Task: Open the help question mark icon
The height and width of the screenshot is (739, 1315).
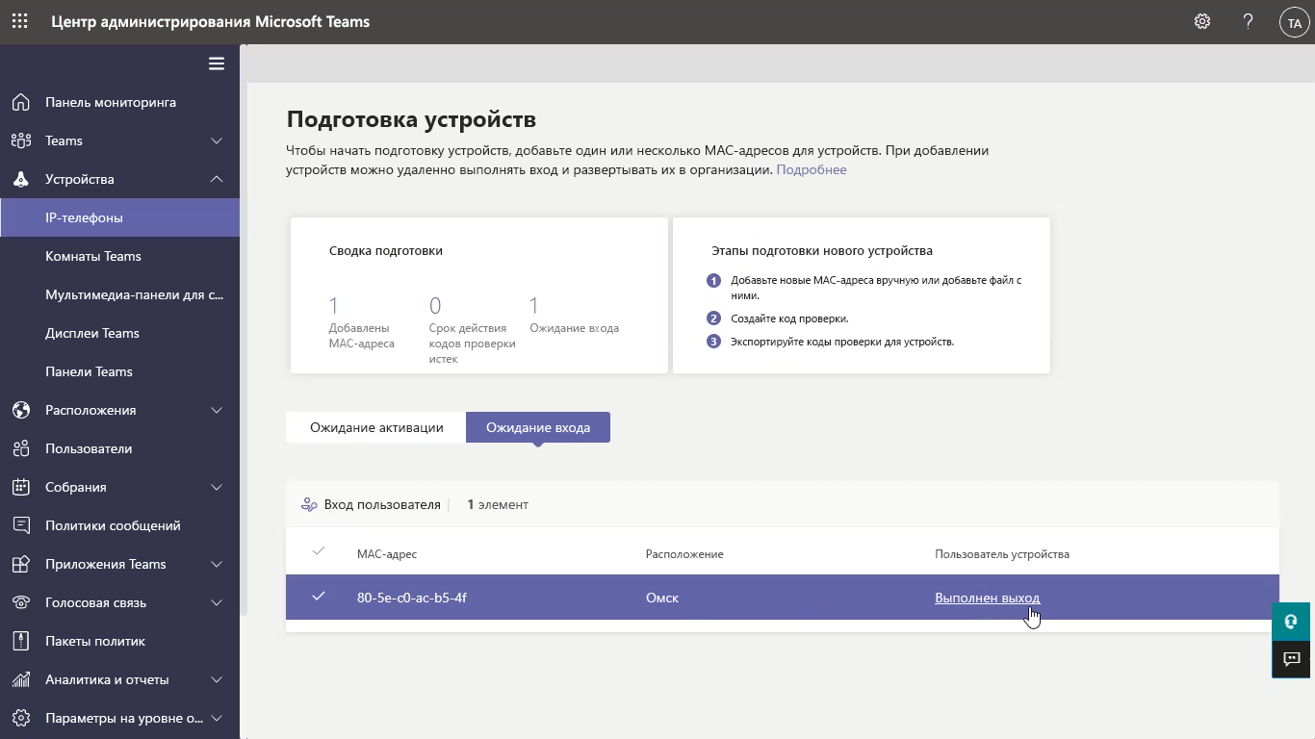Action: tap(1249, 21)
